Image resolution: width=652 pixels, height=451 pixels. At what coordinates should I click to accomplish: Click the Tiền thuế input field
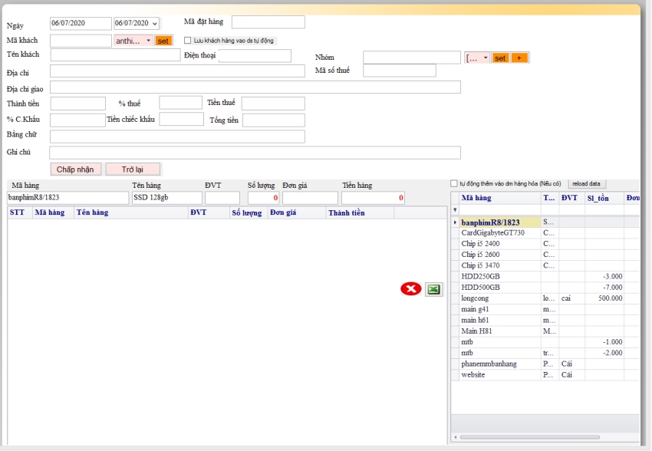click(273, 104)
